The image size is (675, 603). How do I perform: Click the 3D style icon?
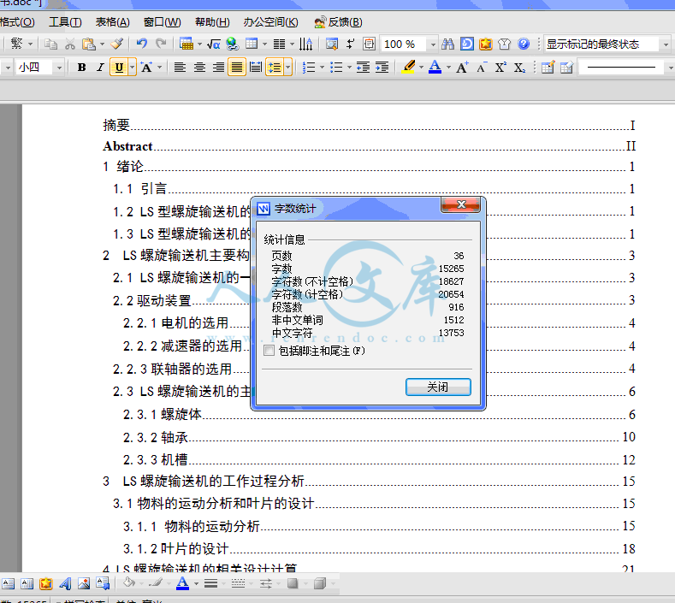tap(320, 583)
